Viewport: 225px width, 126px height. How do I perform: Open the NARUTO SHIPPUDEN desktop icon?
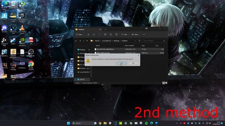point(13,54)
